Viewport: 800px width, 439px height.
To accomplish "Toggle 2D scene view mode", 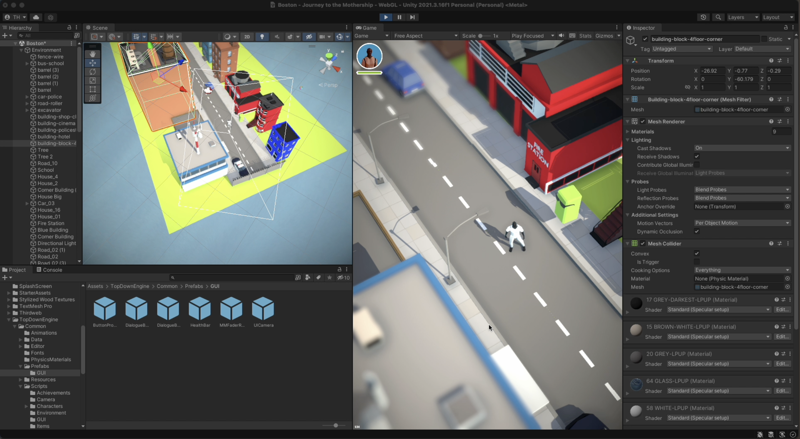I will 247,37.
